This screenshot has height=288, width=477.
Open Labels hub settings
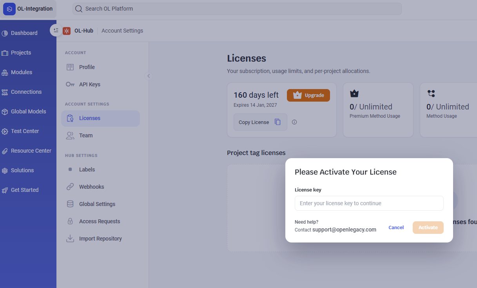[x=100, y=170]
